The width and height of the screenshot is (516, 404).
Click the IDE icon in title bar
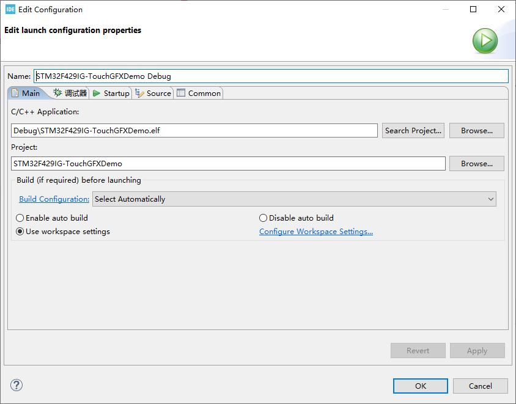tap(10, 9)
